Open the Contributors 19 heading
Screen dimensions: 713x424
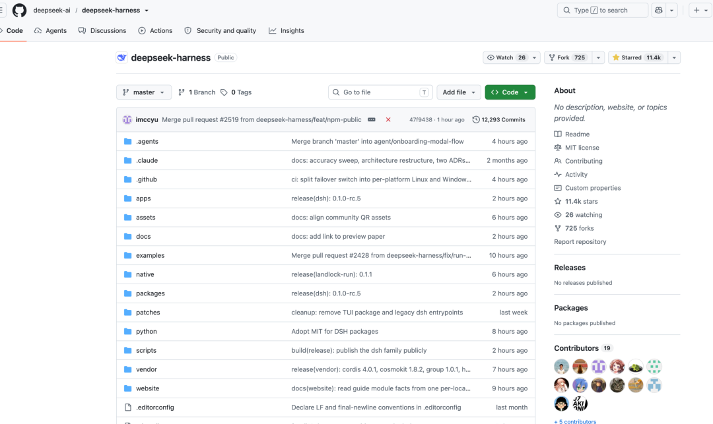click(583, 348)
